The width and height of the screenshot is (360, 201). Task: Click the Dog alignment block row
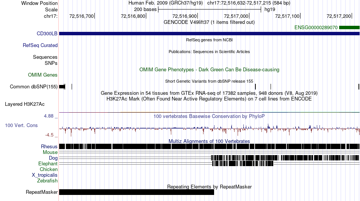285,158
